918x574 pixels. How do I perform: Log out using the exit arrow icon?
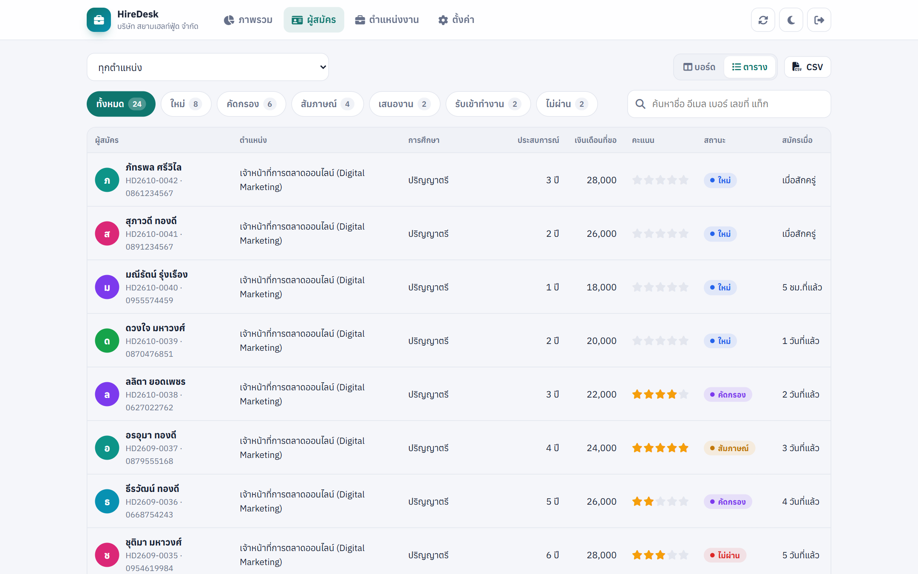coord(819,20)
